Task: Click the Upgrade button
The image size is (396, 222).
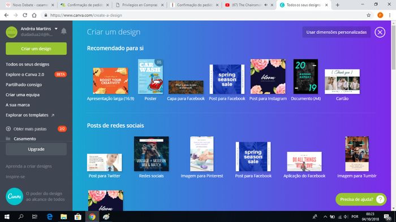Action: click(x=36, y=149)
